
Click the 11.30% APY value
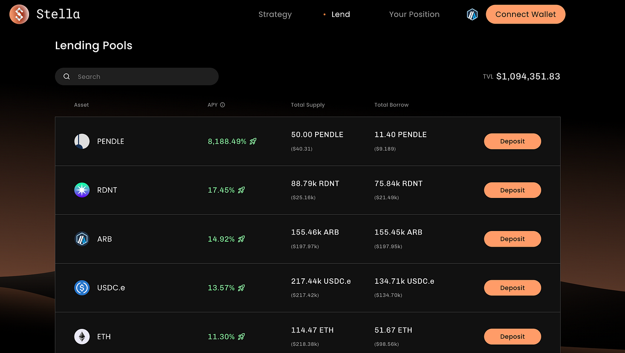coord(221,336)
